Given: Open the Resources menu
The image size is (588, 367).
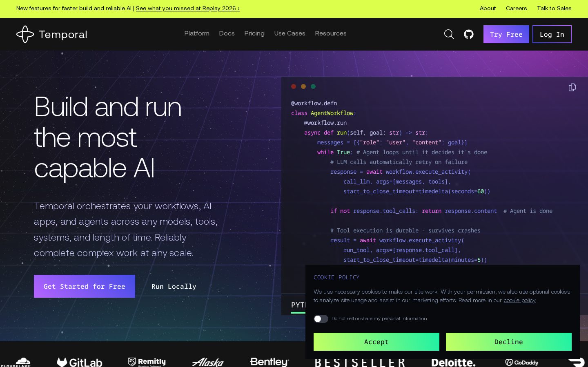Looking at the screenshot, I should [331, 33].
